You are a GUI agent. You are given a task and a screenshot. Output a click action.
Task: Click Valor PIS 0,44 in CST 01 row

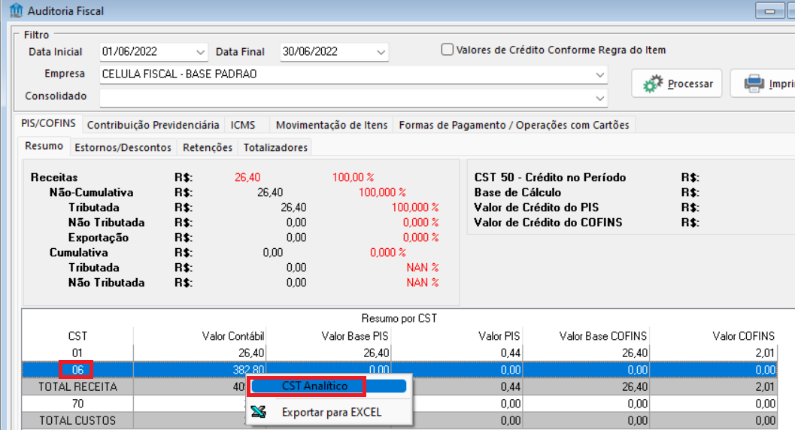point(510,353)
